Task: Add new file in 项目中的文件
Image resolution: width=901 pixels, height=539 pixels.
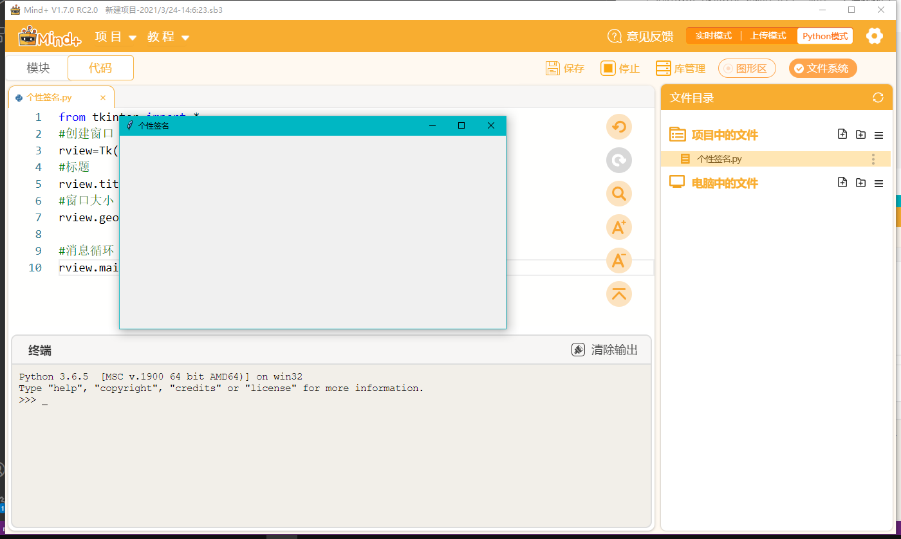Action: coord(842,134)
